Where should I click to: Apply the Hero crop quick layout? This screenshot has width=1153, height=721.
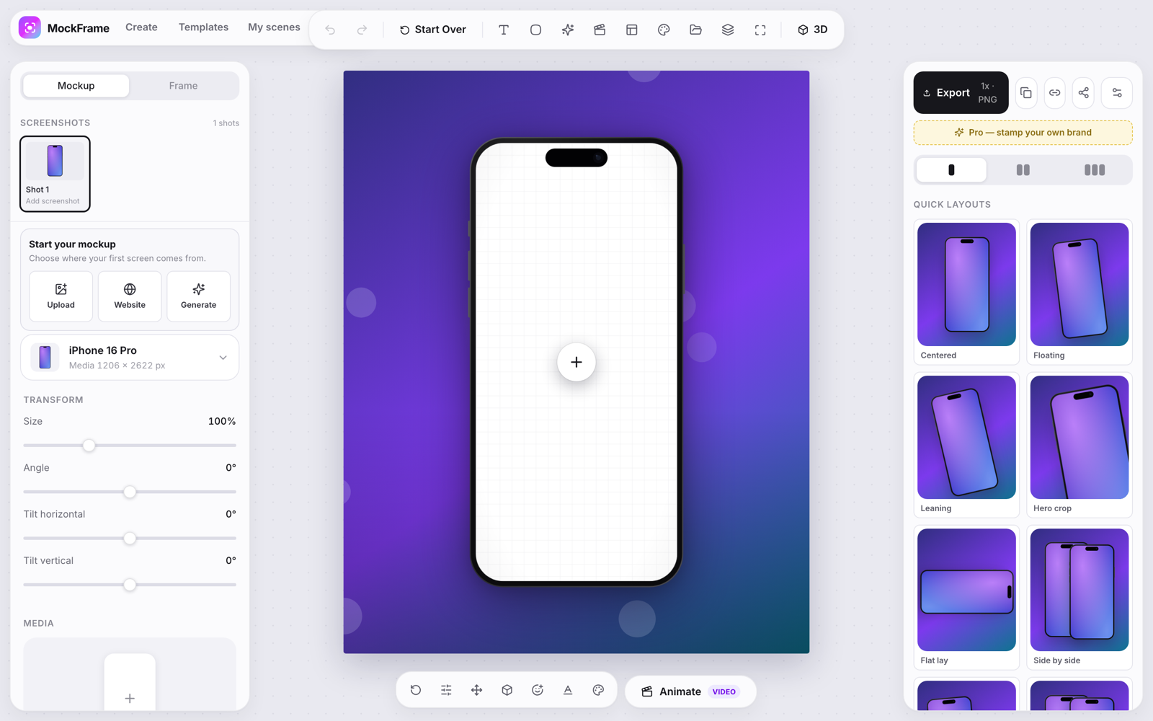click(x=1079, y=445)
